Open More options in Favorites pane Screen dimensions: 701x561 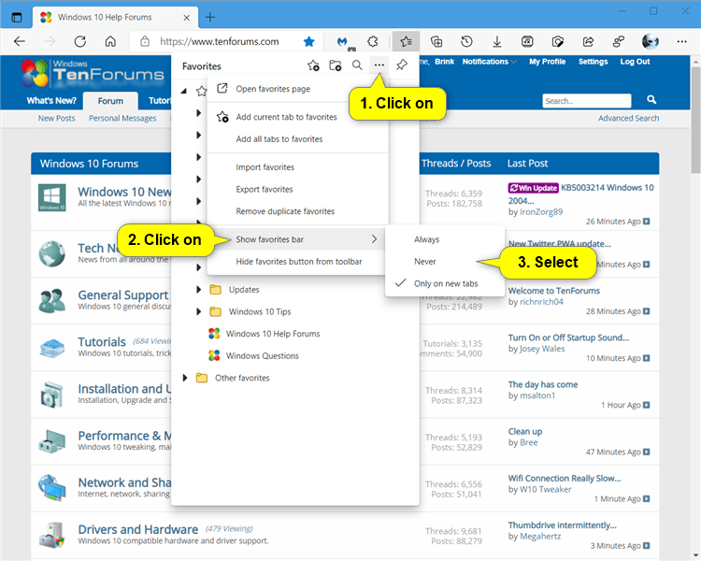(x=379, y=65)
